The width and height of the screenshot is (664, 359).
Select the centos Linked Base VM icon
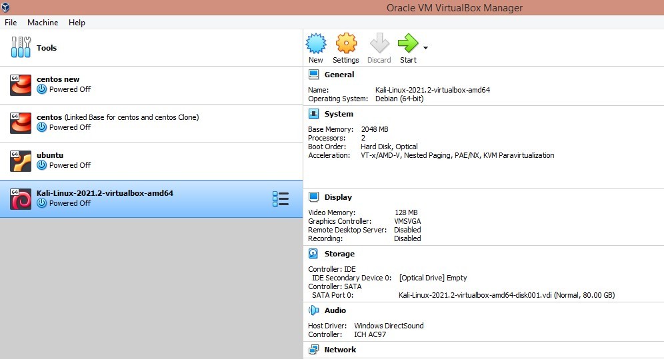[x=21, y=123]
